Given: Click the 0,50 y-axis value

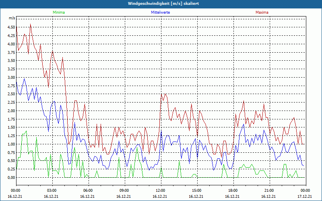Looking at the screenshot, I should [11, 161].
